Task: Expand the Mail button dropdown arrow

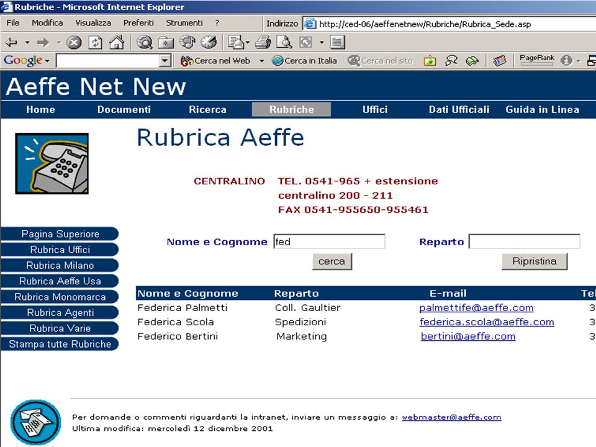Action: (x=248, y=42)
